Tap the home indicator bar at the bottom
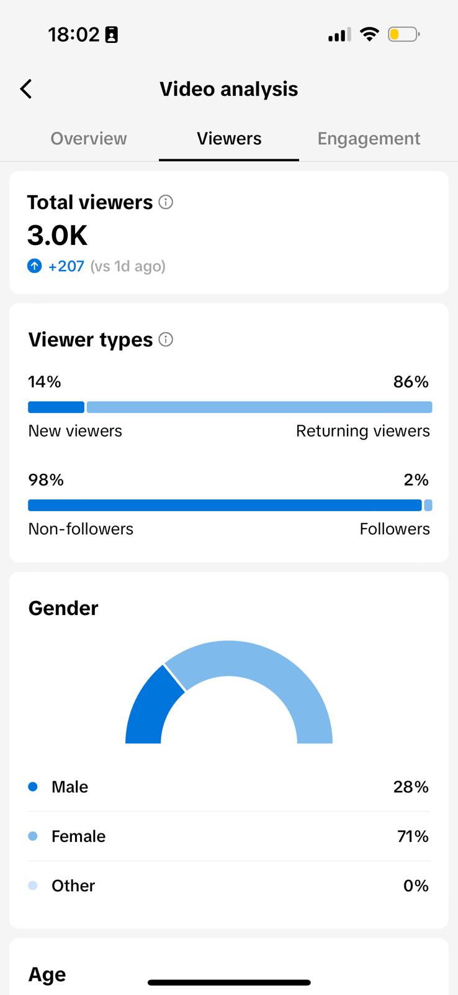This screenshot has height=995, width=458. (229, 983)
